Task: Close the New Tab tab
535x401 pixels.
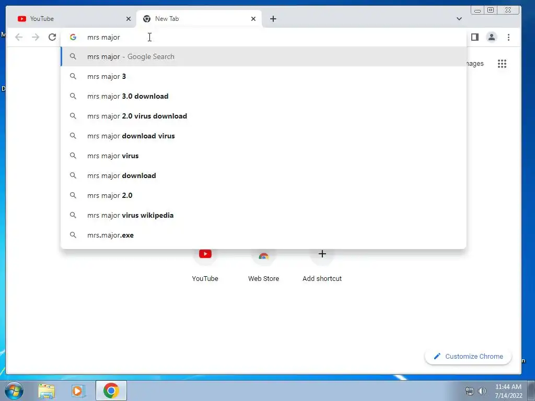Action: point(253,19)
